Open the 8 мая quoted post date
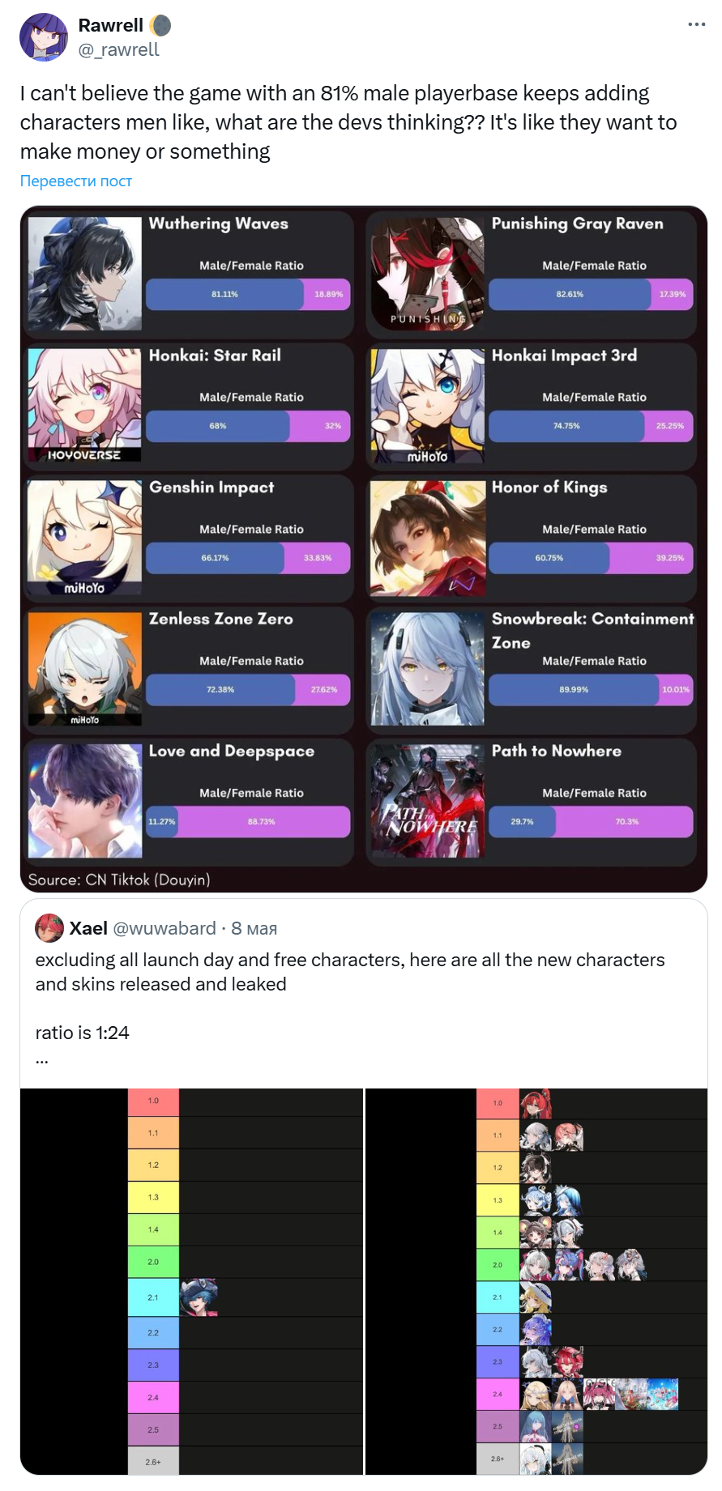This screenshot has width=722, height=1491. pyautogui.click(x=254, y=928)
